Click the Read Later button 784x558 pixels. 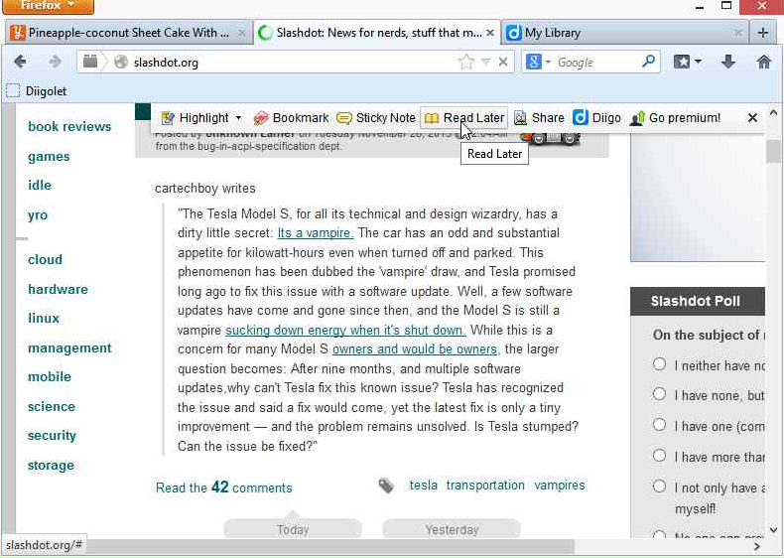coord(464,118)
